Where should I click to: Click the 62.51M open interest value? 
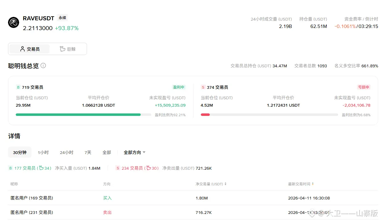pyautogui.click(x=319, y=26)
